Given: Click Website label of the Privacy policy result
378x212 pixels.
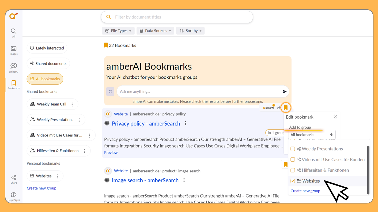Looking at the screenshot, I should click(x=121, y=114).
